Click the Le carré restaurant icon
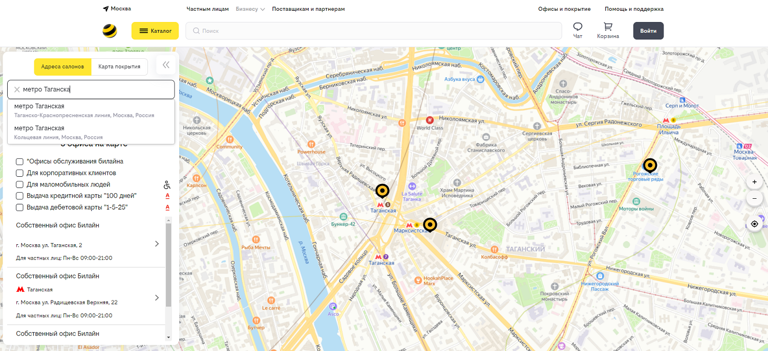This screenshot has height=351, width=768. (x=271, y=300)
